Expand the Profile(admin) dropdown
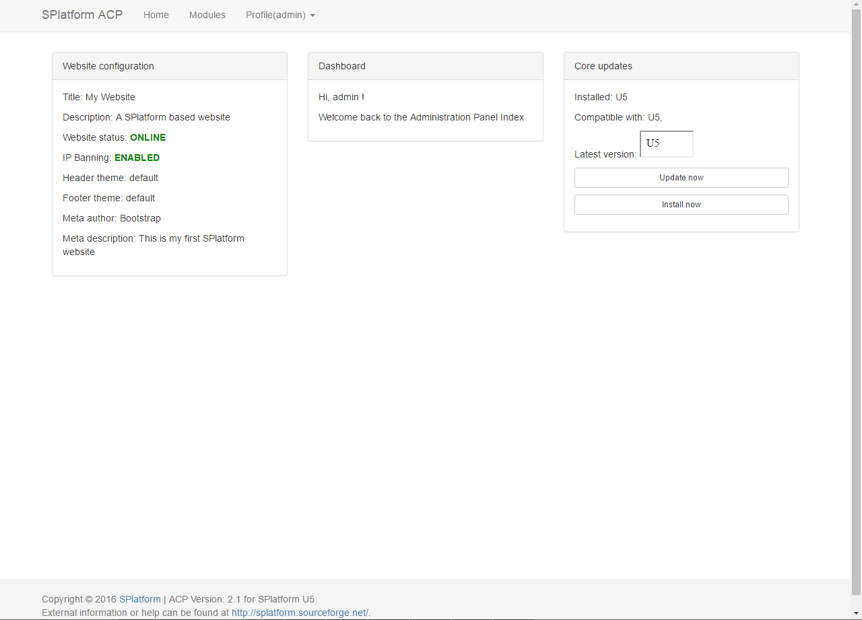This screenshot has width=862, height=620. tap(280, 15)
